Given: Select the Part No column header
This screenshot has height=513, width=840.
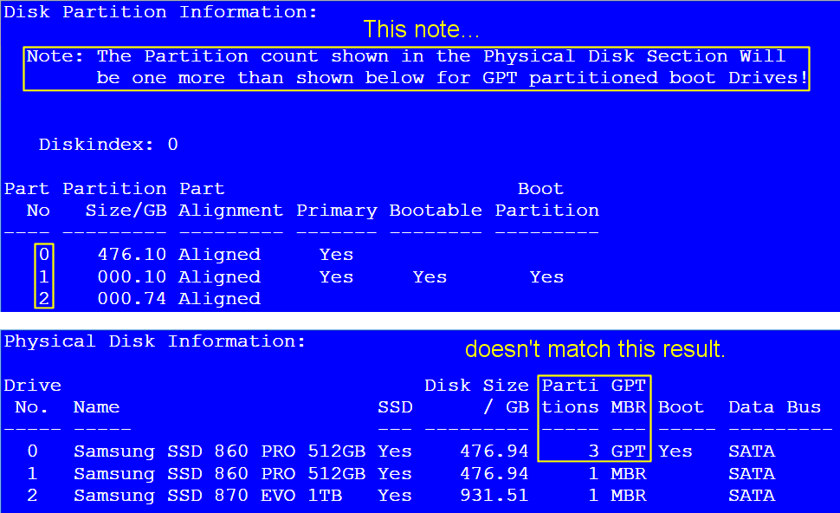Looking at the screenshot, I should click(x=27, y=199).
